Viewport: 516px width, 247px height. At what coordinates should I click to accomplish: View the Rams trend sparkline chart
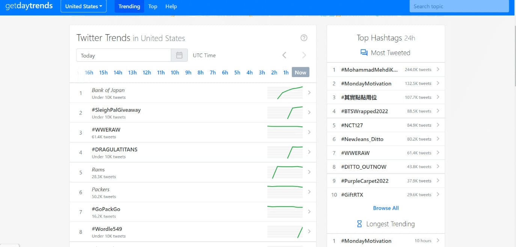pos(285,172)
